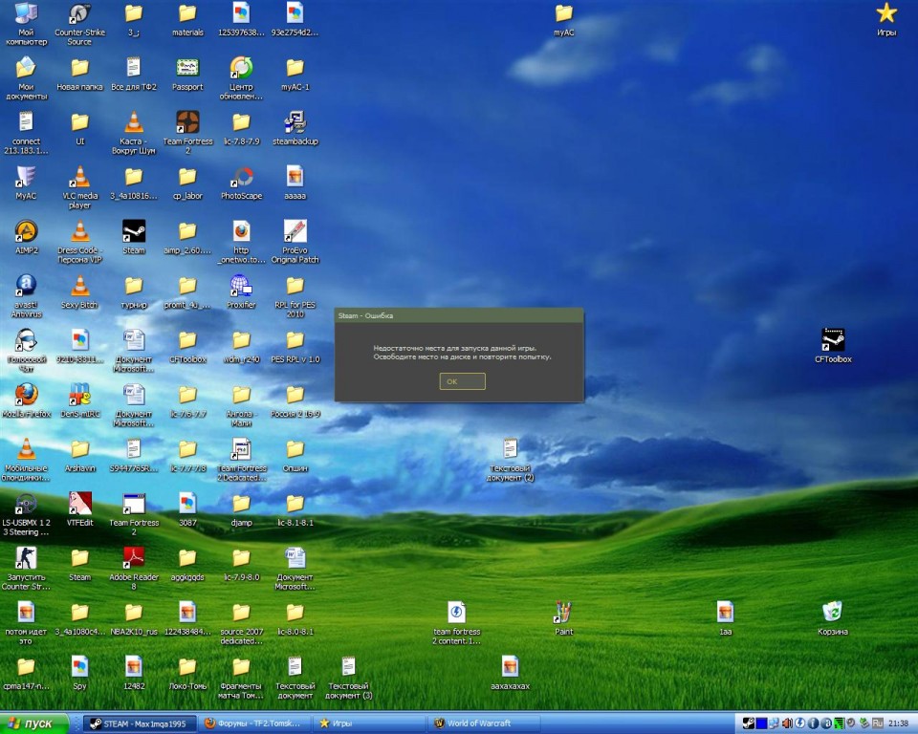This screenshot has height=734, width=918.
Task: Open the Arshavin folder
Action: tap(79, 455)
